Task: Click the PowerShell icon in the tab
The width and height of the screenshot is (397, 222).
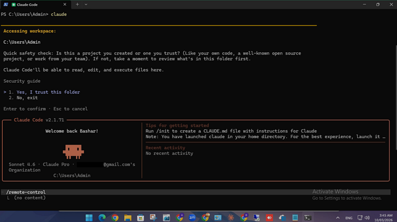Action: [6, 5]
